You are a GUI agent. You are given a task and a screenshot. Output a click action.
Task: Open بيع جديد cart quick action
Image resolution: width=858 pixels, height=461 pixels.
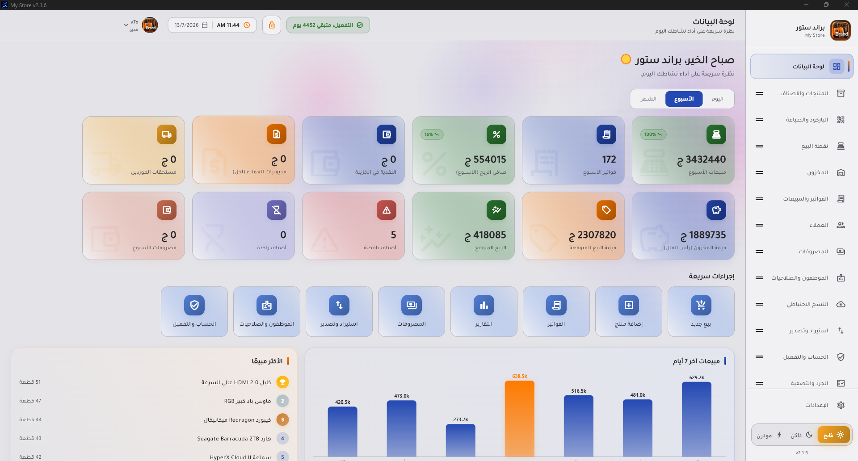click(701, 311)
